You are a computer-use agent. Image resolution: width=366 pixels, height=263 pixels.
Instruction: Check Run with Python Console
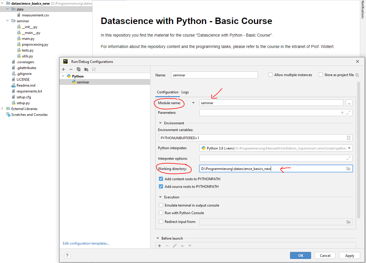tap(161, 213)
